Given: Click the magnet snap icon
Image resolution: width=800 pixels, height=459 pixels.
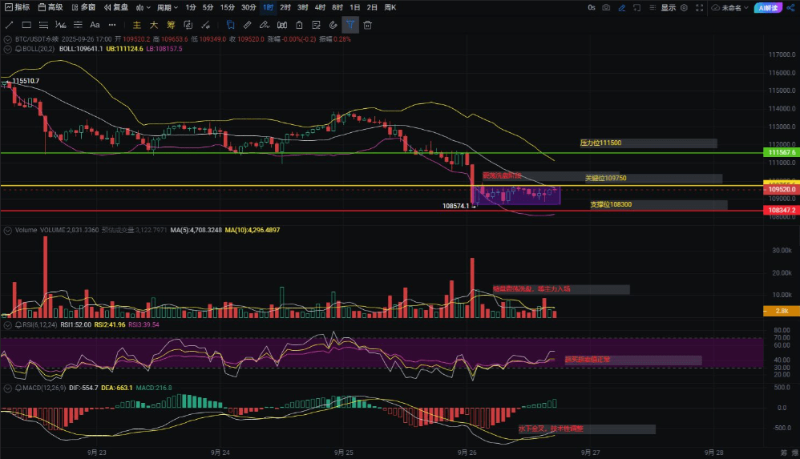Looking at the screenshot, I should (333, 25).
